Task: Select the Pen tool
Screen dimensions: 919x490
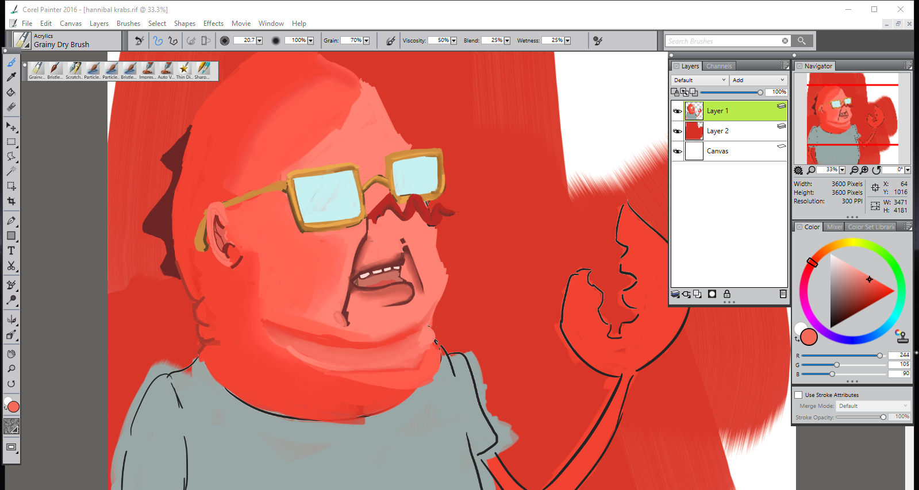Action: [11, 221]
